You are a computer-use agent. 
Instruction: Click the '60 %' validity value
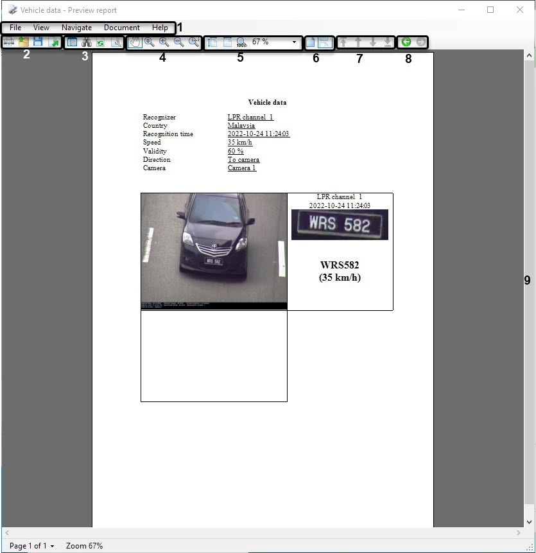coord(236,151)
